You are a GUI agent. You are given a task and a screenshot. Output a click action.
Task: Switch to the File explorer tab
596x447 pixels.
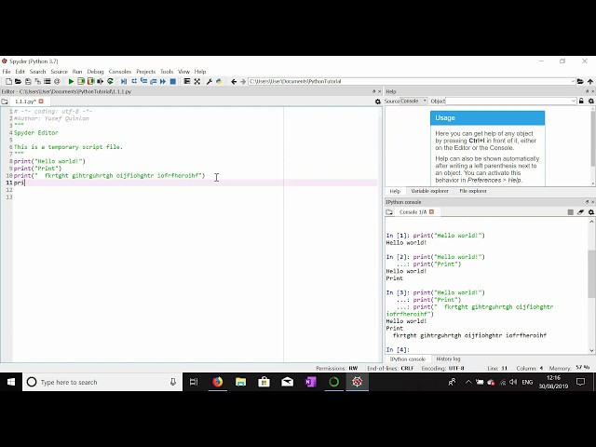click(473, 191)
